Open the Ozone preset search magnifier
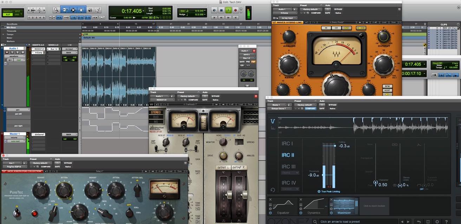Image resolution: width=461 pixels, height=224 pixels. [316, 222]
